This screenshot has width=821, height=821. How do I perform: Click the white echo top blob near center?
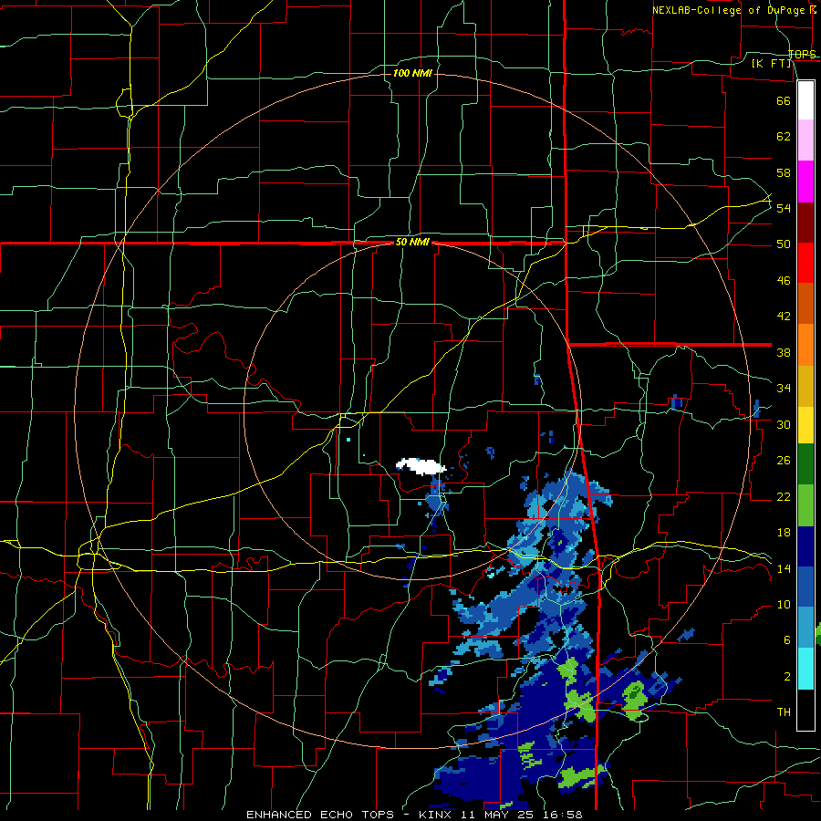coord(420,465)
